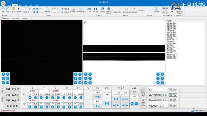This screenshot has width=207, height=116.
Task: Open the 125 dropdown beside 熔接1
Action: [x=158, y=90]
